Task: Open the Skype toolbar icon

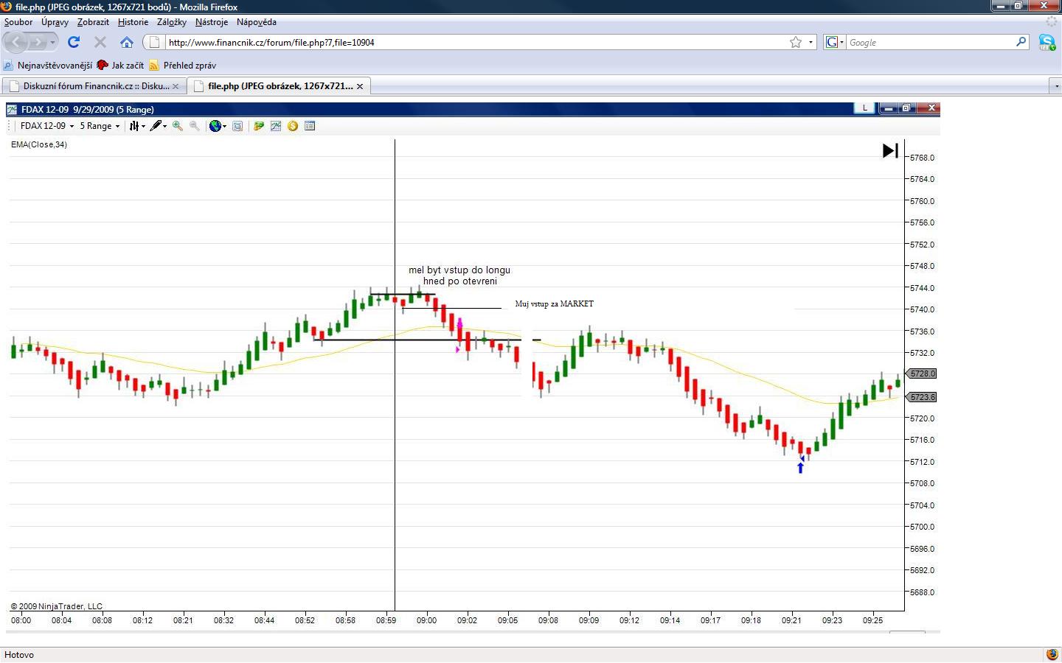Action: point(1047,43)
